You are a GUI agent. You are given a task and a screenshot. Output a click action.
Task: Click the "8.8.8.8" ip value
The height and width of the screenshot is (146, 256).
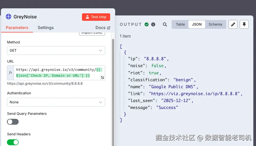coord(155,59)
